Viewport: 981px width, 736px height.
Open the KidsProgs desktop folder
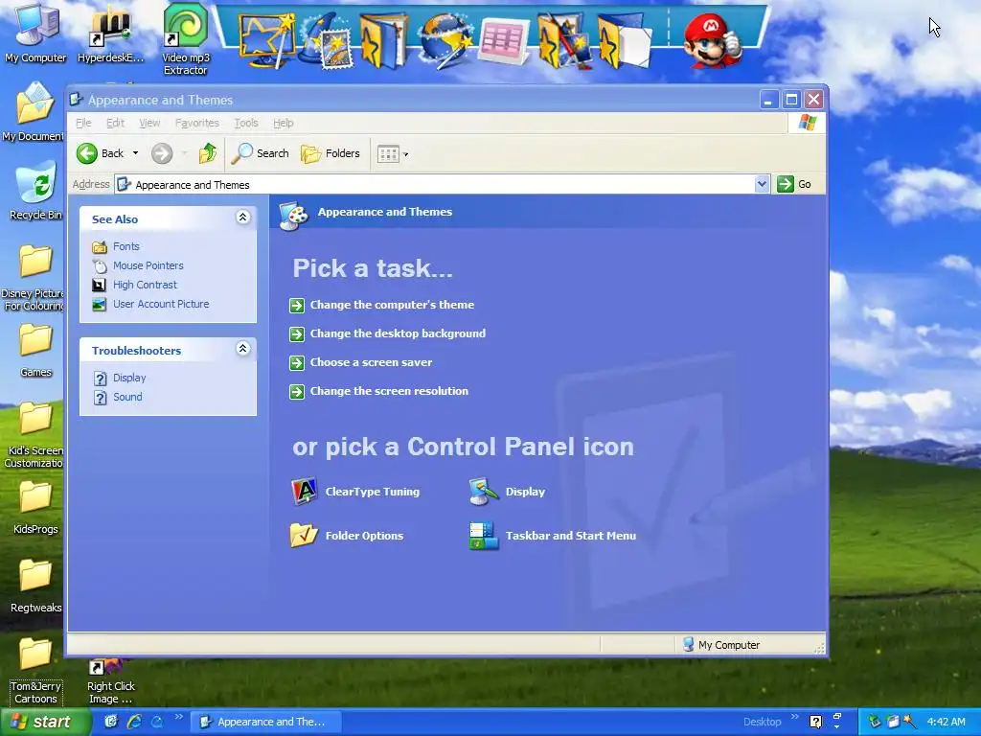(x=35, y=507)
